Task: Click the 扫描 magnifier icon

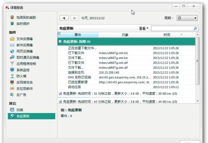Action: click(x=12, y=110)
